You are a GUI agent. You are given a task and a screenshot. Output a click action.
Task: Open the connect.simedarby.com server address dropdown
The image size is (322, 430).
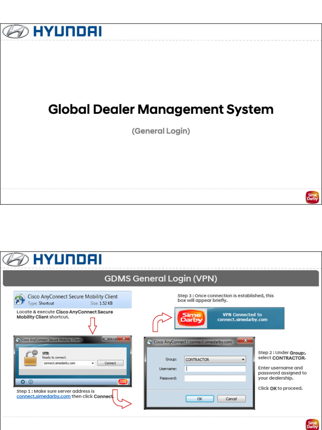93,363
